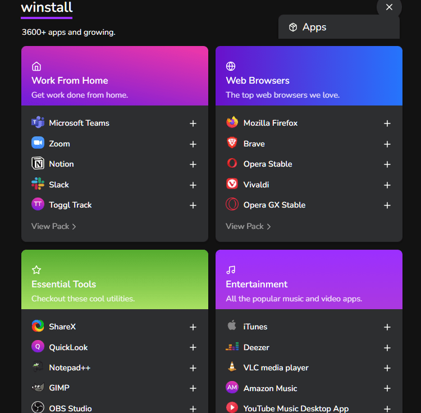The width and height of the screenshot is (421, 413).
Task: Click the Vivaldi browser icon
Action: (x=232, y=184)
